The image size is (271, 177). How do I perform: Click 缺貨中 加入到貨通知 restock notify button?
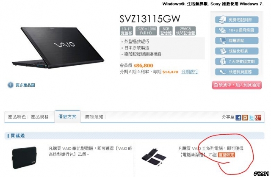tap(237, 85)
